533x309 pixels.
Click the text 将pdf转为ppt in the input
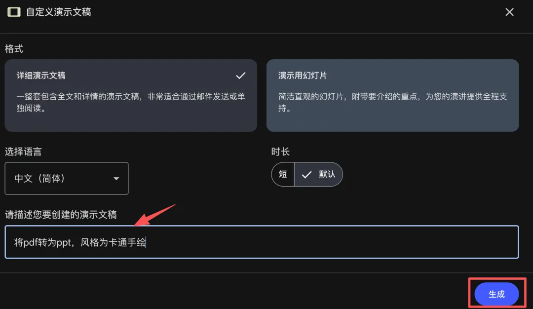pyautogui.click(x=42, y=242)
